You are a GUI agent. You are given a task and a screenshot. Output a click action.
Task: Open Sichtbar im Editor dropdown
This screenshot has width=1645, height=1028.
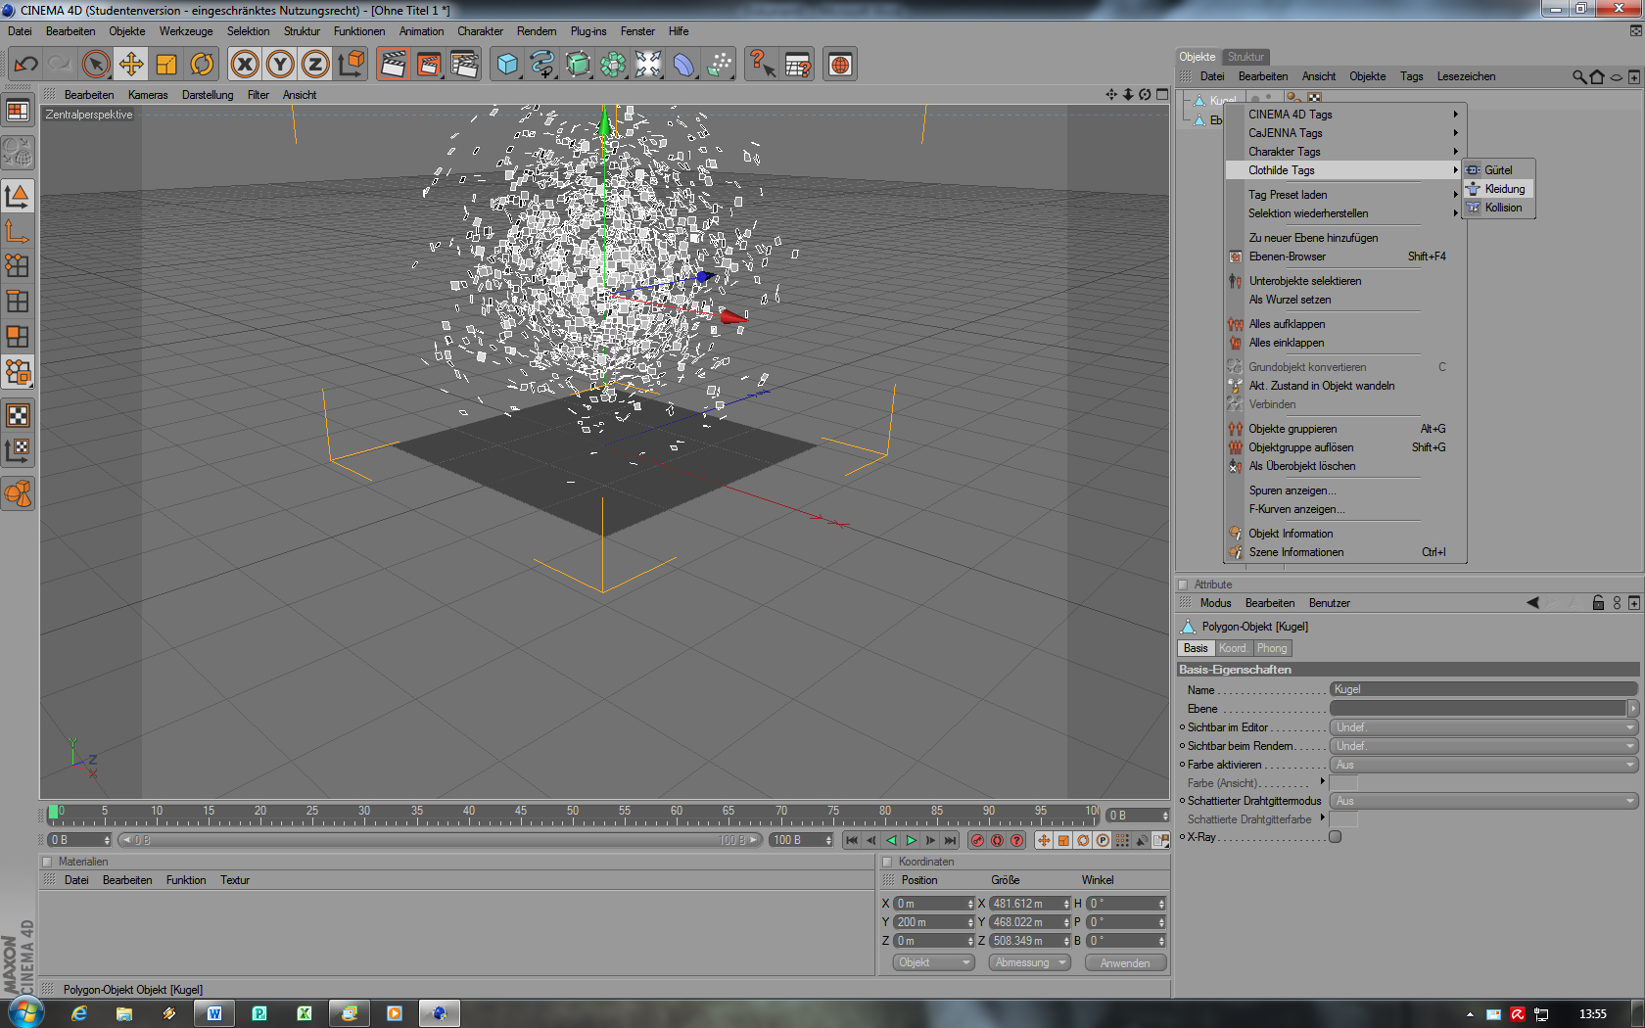pos(1483,727)
